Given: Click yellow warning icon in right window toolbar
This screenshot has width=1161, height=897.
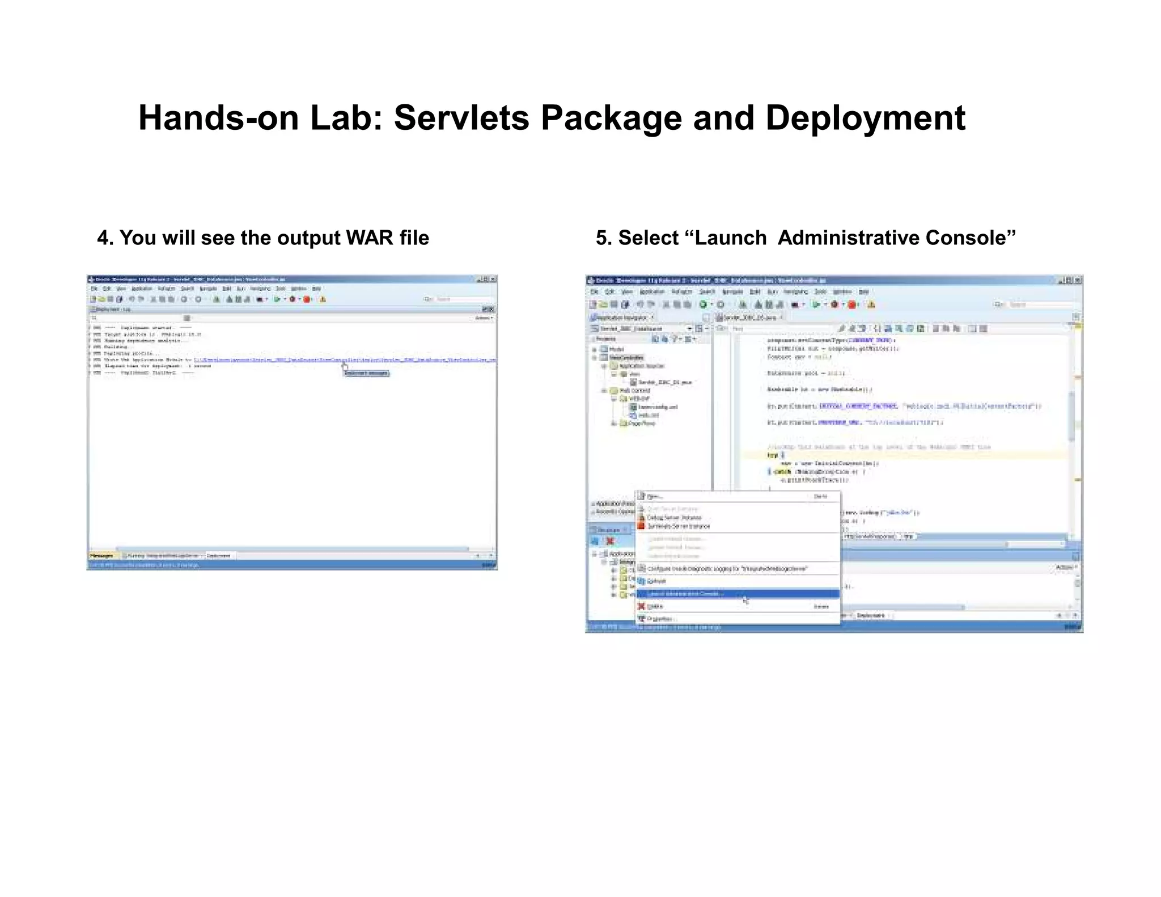Looking at the screenshot, I should coord(871,304).
